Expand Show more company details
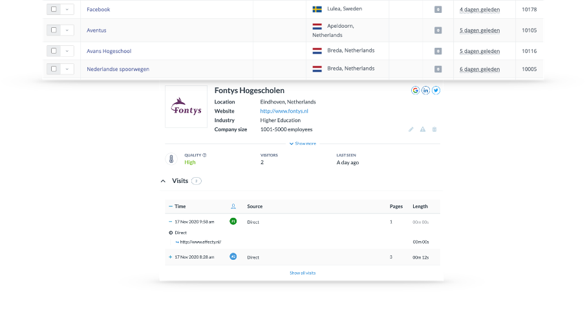The image size is (587, 309). click(303, 144)
